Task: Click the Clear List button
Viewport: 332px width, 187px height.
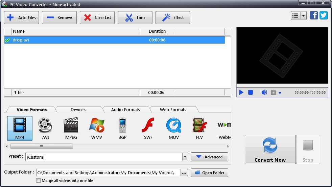Action: 97,18
